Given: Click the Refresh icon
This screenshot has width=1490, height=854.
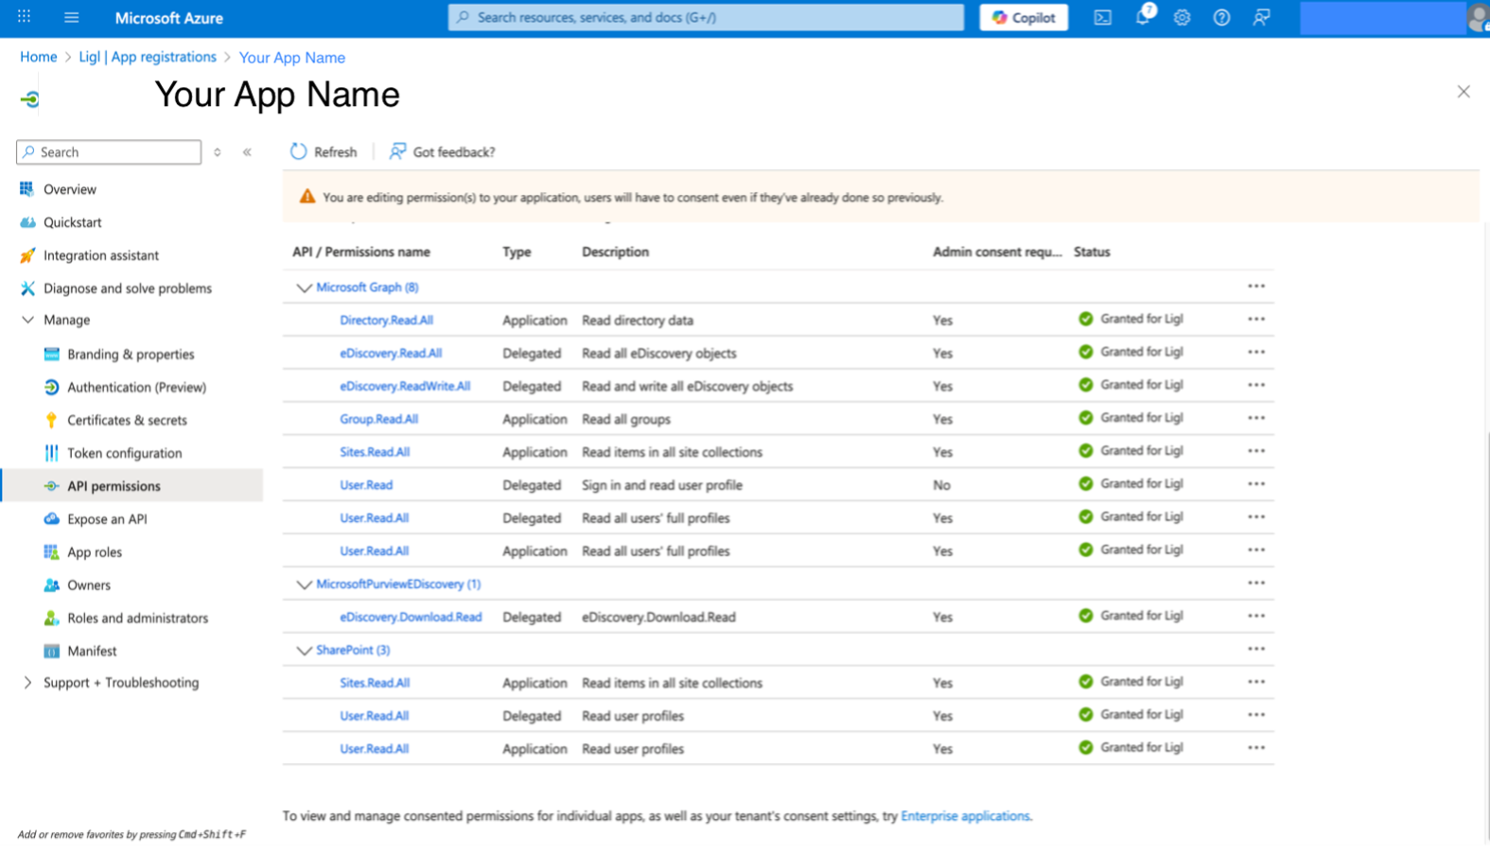Looking at the screenshot, I should [299, 151].
